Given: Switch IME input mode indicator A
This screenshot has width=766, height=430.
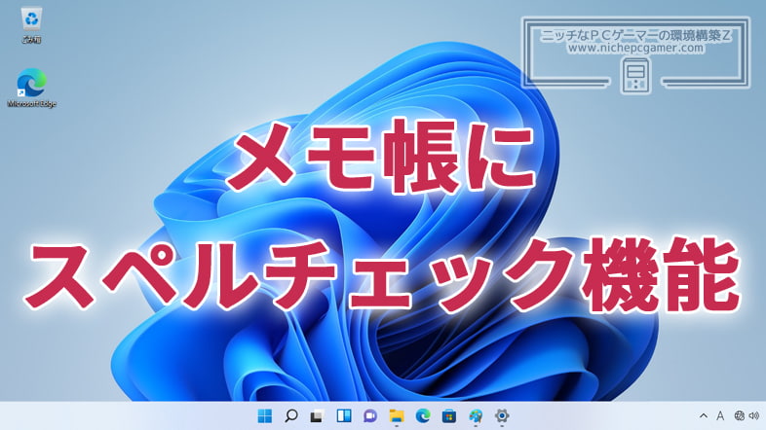Looking at the screenshot, I should click(x=720, y=415).
